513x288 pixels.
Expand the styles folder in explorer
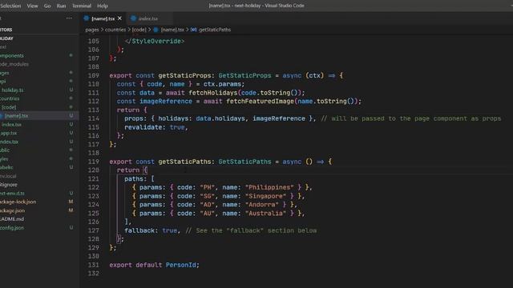[x=4, y=159]
